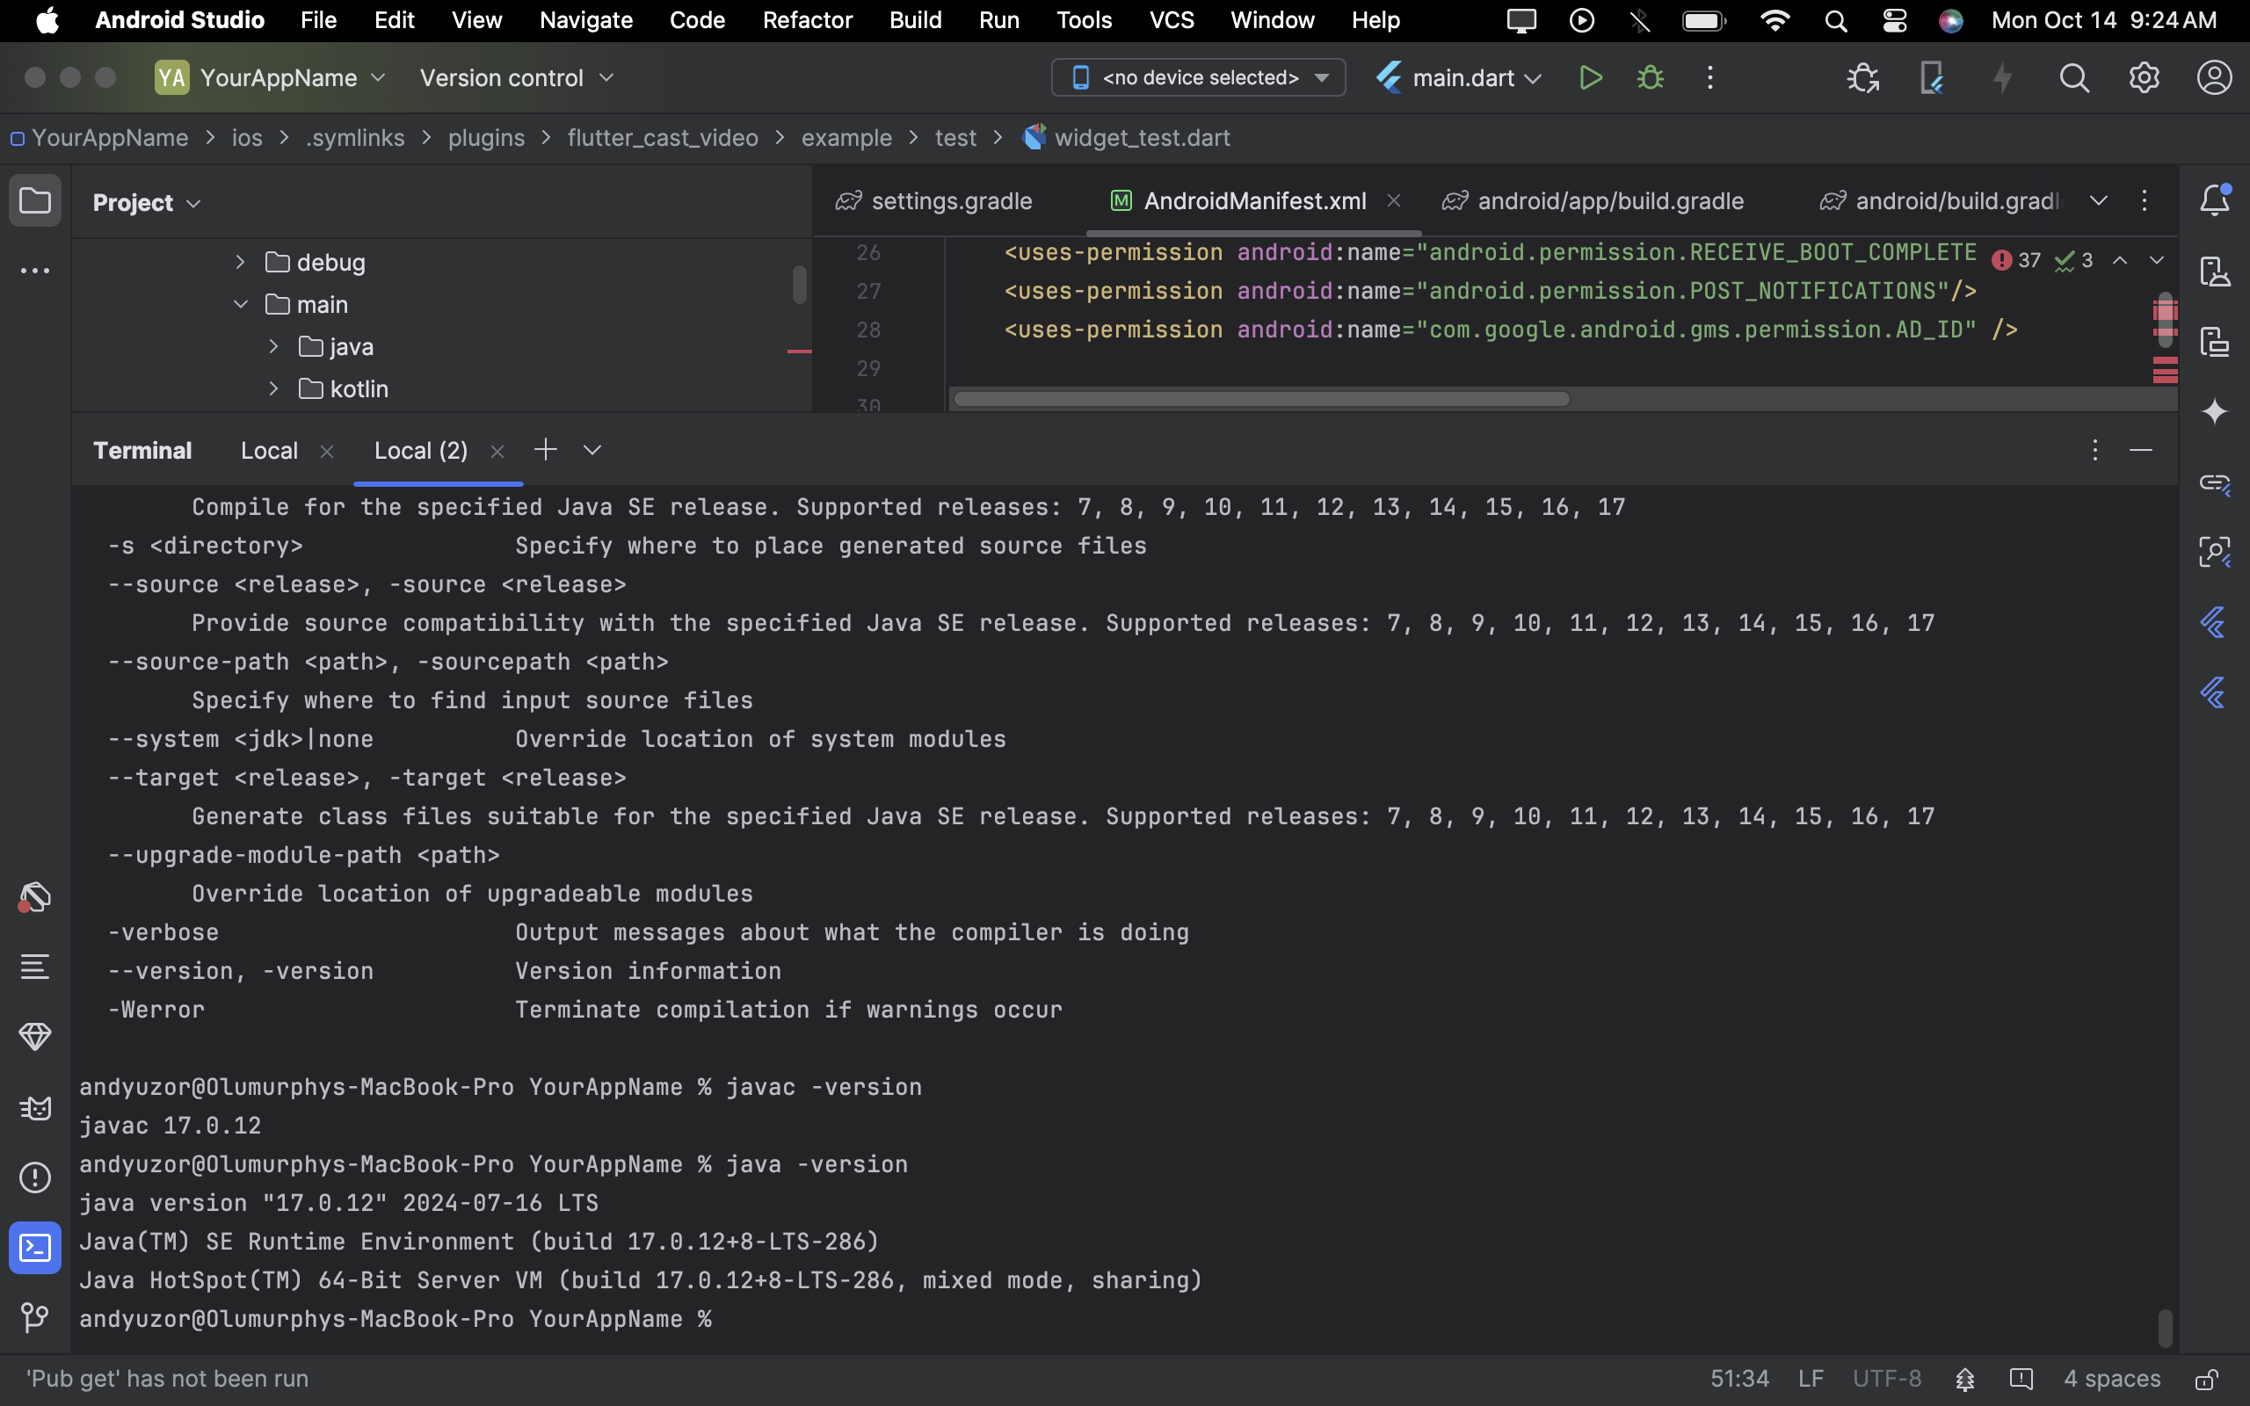
Task: Open the Wi-Fi menu bar icon
Action: 1775,20
